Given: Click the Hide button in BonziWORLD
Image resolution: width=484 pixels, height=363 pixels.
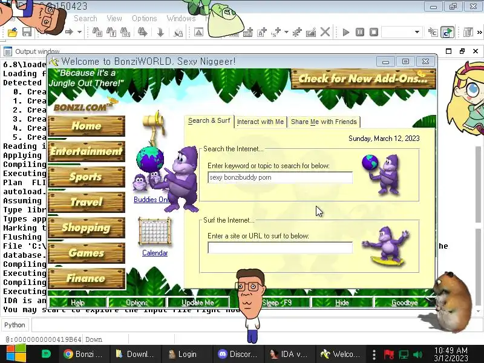Looking at the screenshot, I should tap(342, 302).
